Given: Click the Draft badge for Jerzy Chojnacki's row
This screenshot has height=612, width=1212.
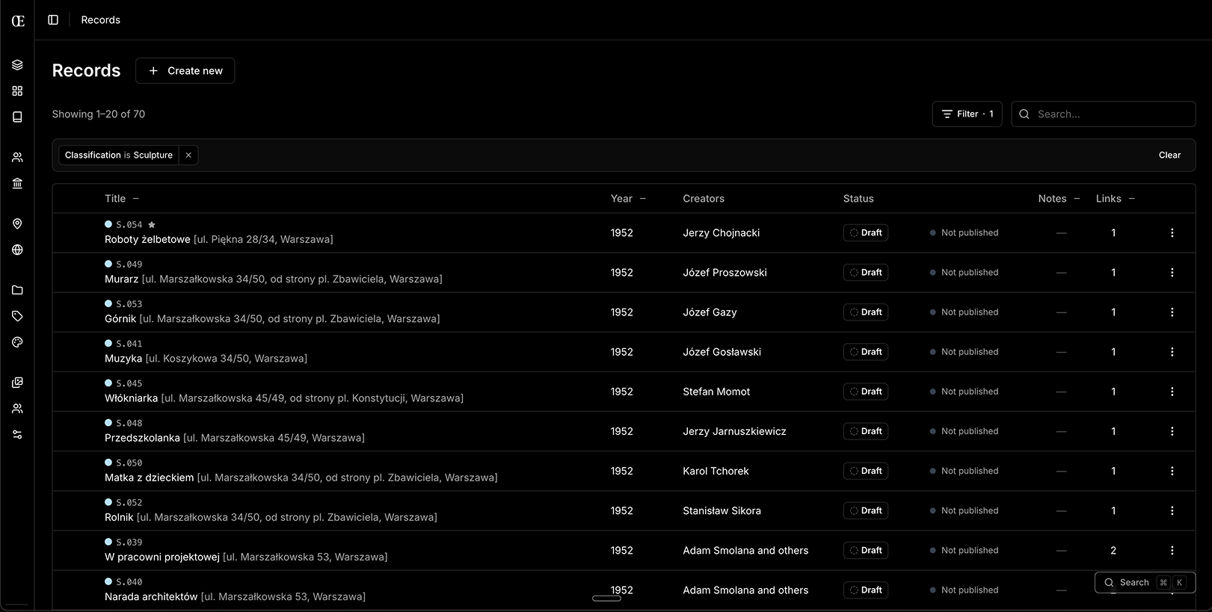Looking at the screenshot, I should (866, 233).
